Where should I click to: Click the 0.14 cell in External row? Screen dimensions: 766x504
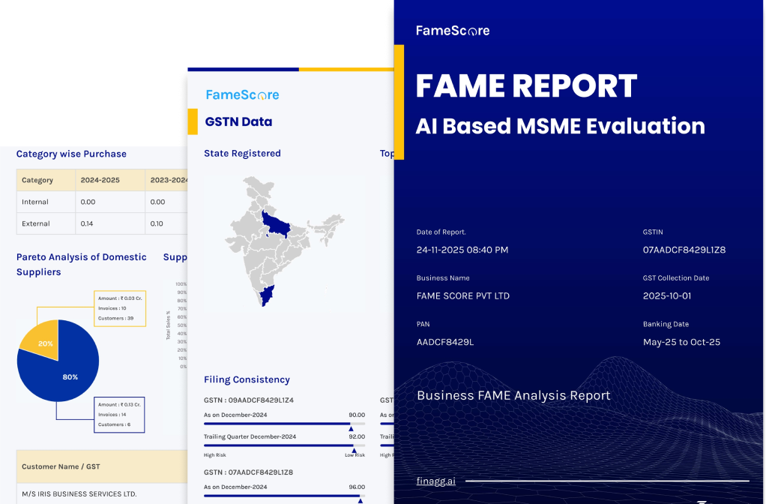click(110, 223)
